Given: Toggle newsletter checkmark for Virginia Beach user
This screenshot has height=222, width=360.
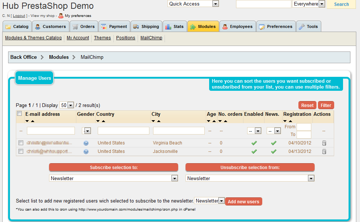Looking at the screenshot, I should point(273,143).
